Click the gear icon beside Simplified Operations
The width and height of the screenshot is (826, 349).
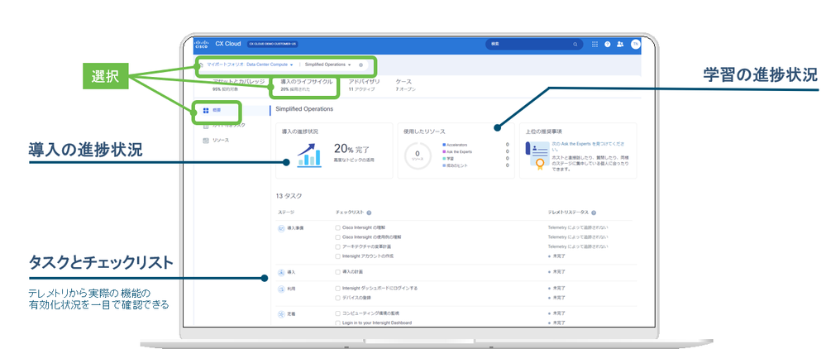(x=360, y=65)
